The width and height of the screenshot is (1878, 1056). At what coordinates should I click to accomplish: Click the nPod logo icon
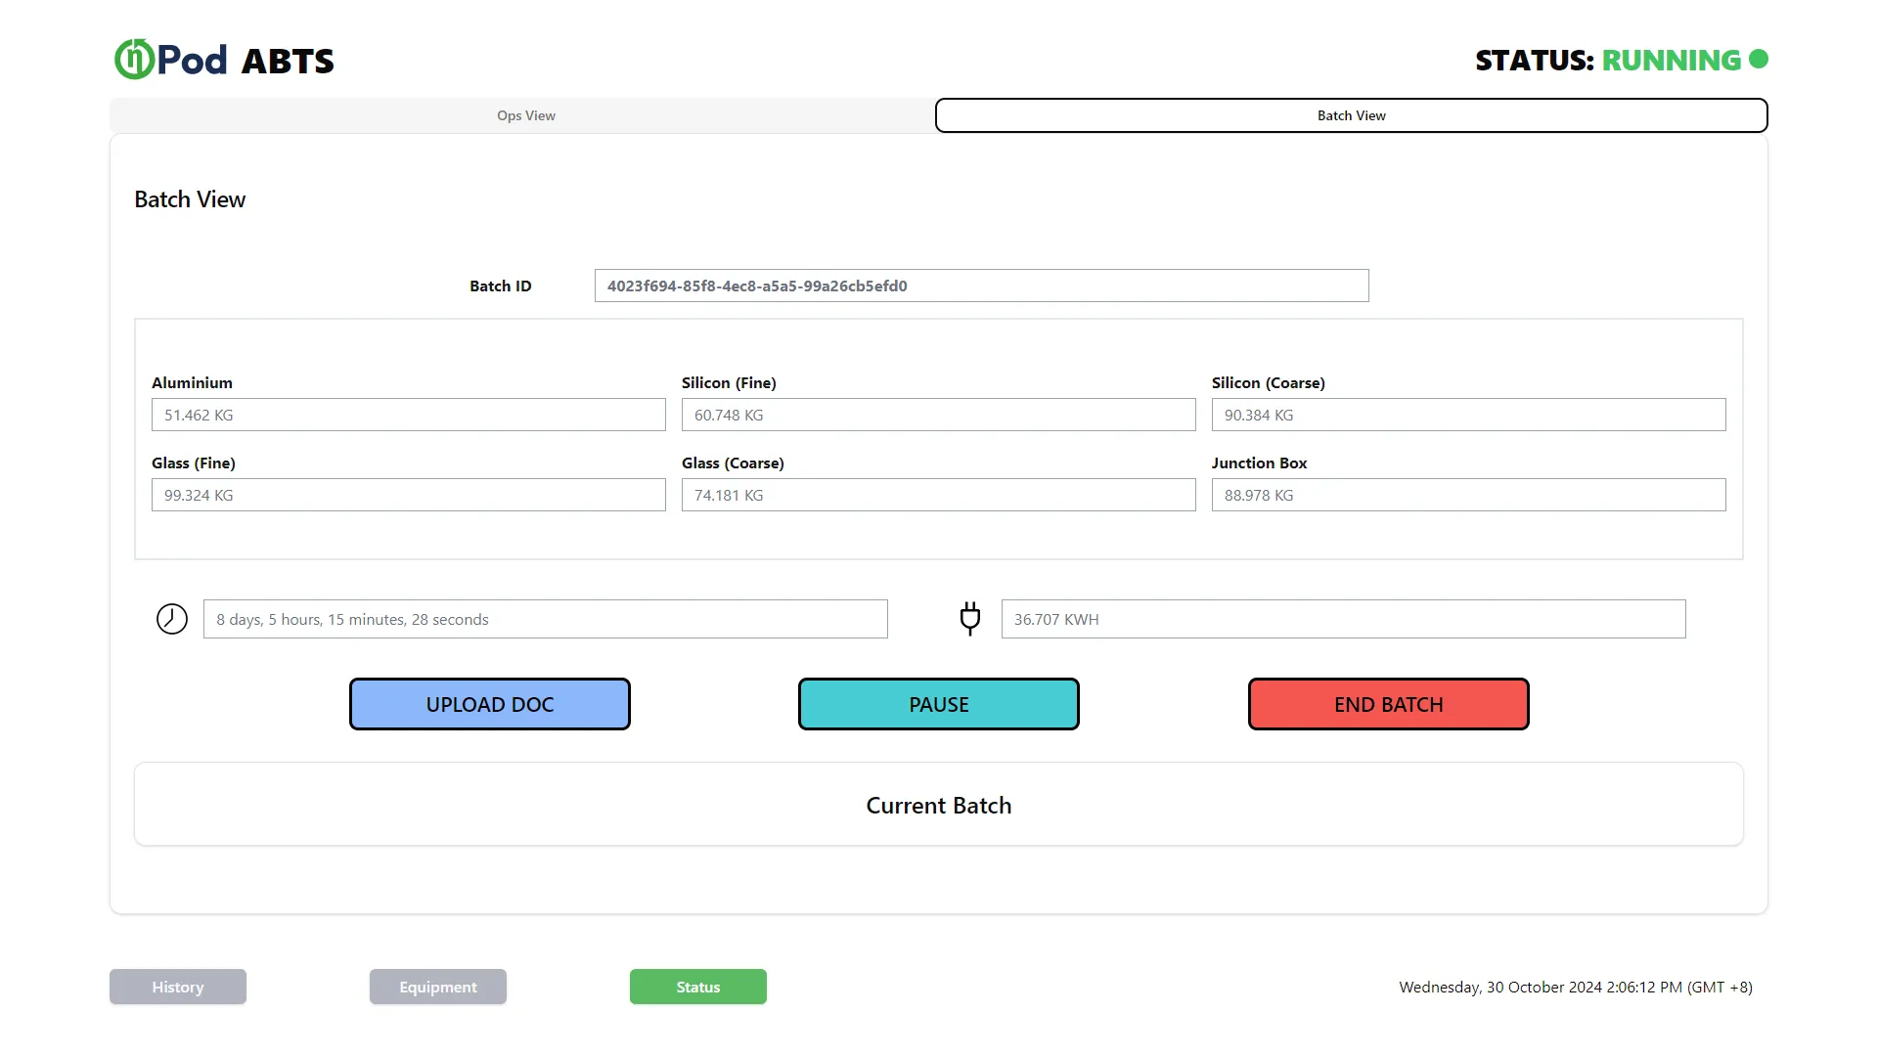[x=135, y=60]
